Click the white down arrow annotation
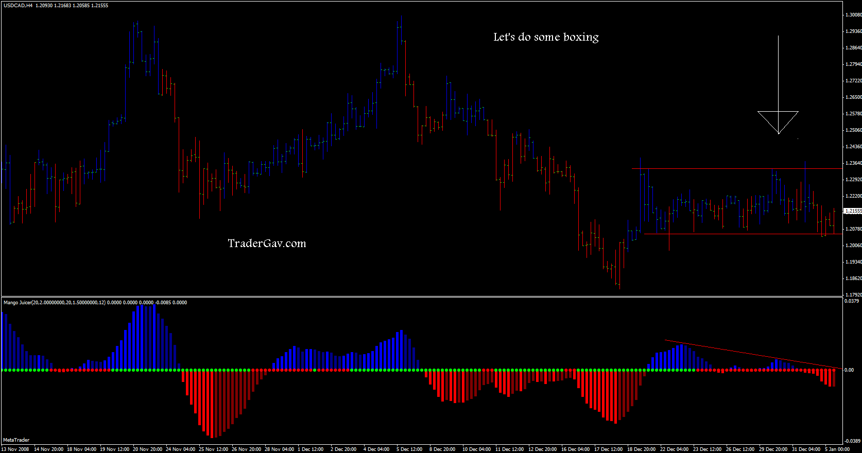Viewport: 862px width, 453px height. pyautogui.click(x=778, y=72)
